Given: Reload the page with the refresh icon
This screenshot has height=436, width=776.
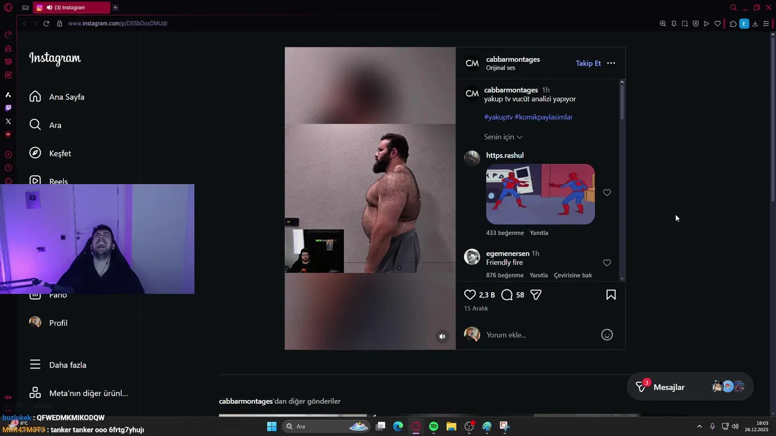Looking at the screenshot, I should [x=46, y=24].
